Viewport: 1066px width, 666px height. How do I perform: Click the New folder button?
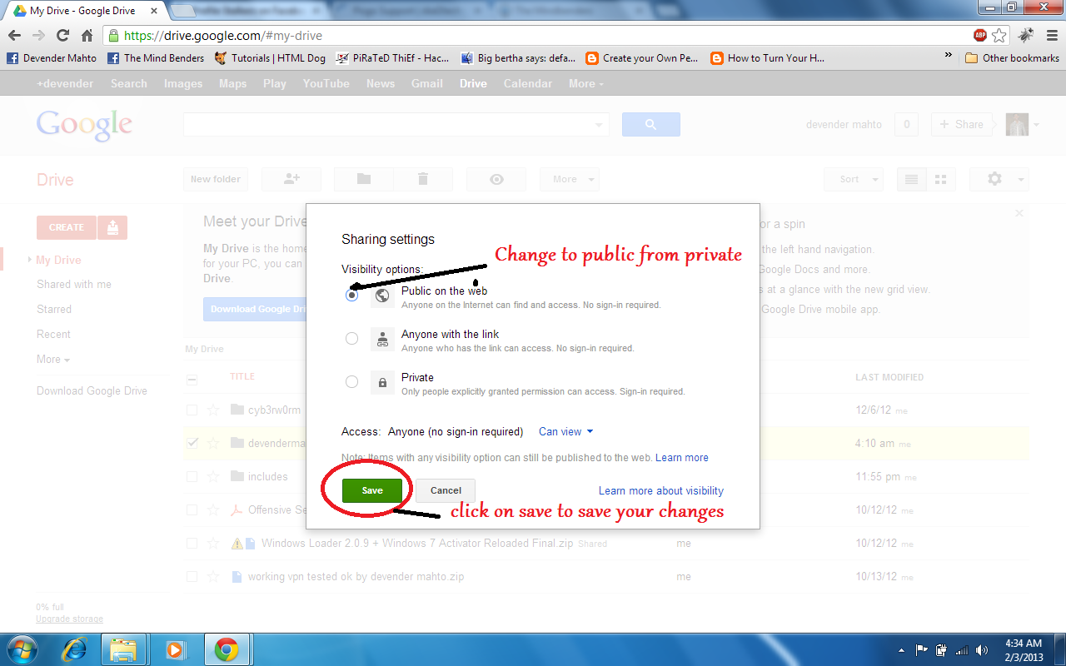(215, 179)
